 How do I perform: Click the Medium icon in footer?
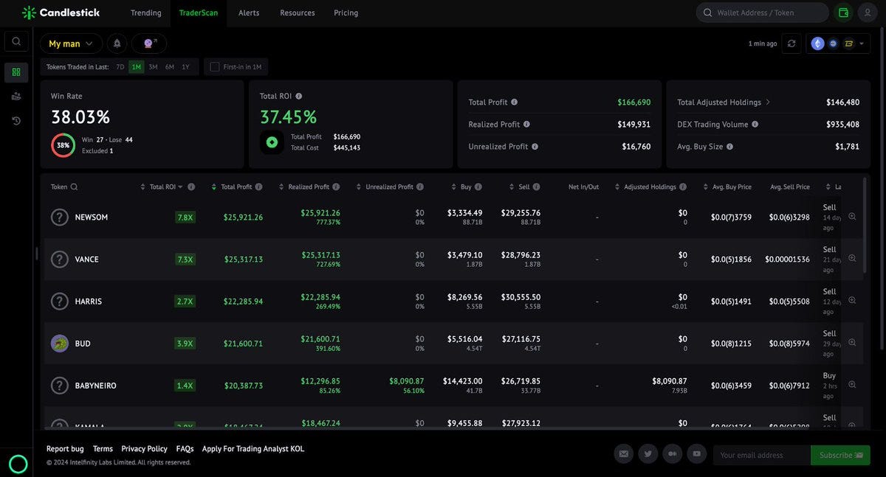(x=672, y=454)
